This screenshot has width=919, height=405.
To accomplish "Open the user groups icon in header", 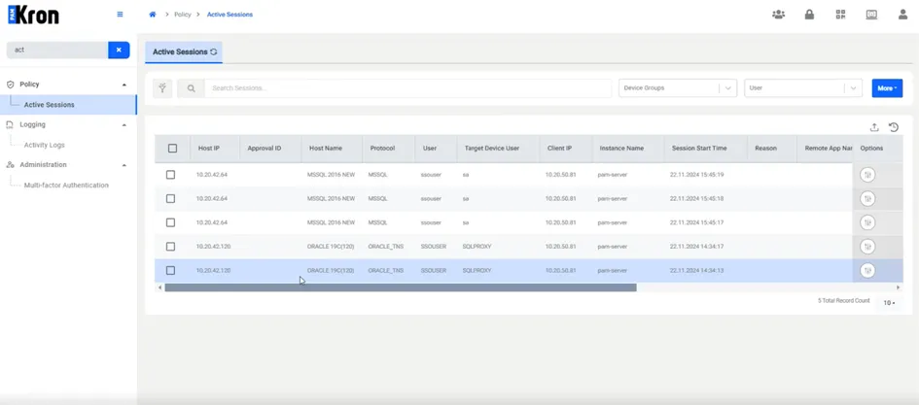I will (778, 15).
